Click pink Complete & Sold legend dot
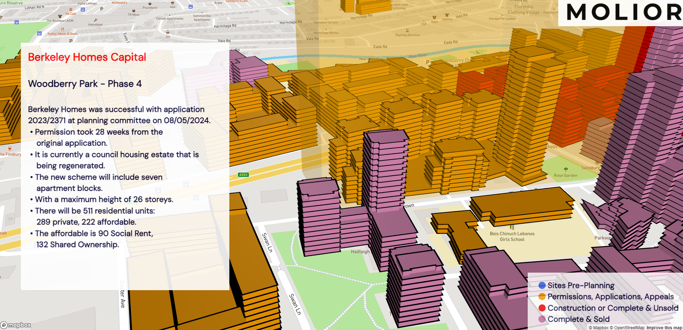This screenshot has width=683, height=330. (x=542, y=319)
